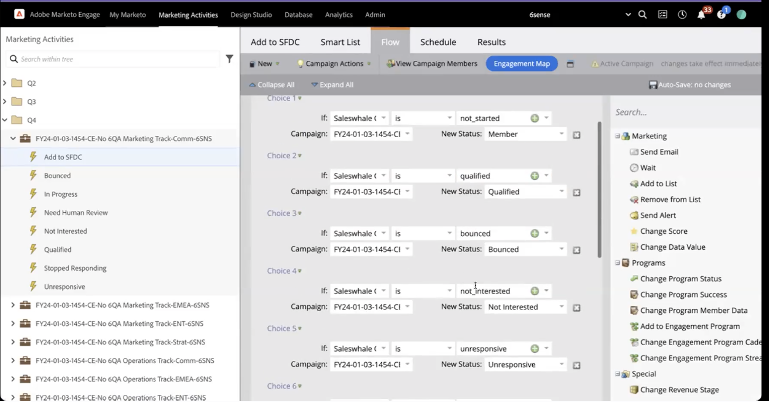Open Campaign Actions menu

click(x=334, y=64)
